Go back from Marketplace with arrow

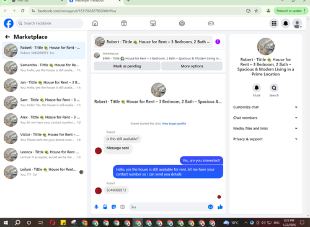pos(7,37)
